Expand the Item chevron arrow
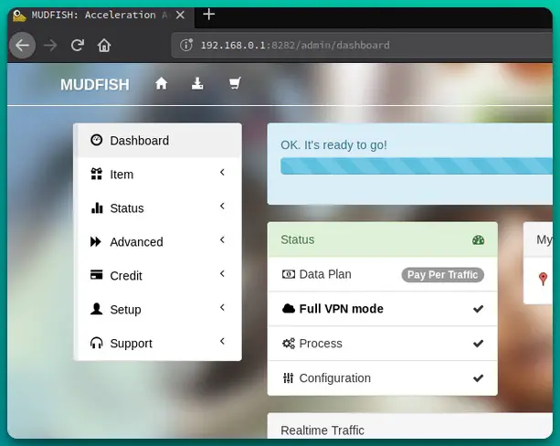 point(222,172)
